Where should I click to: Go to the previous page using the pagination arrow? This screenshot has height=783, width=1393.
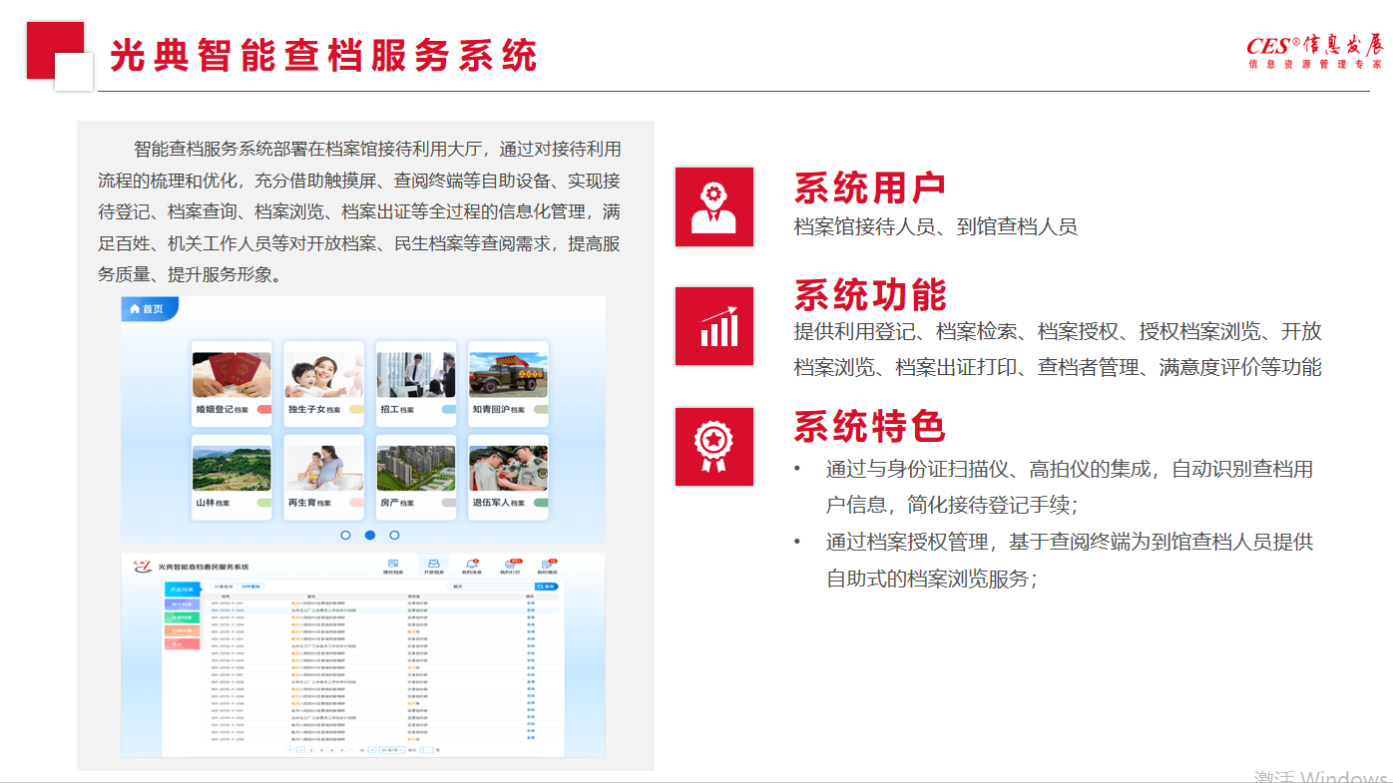pyautogui.click(x=290, y=748)
